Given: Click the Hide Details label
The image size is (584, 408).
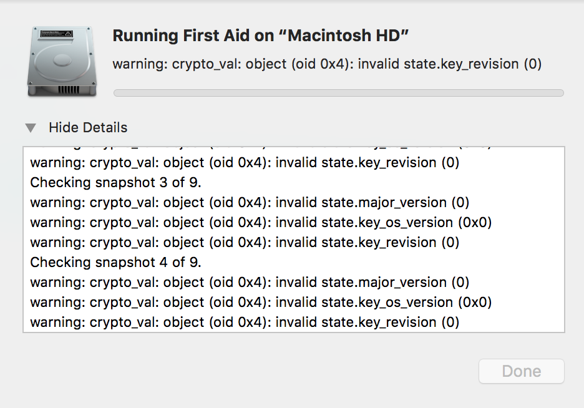Looking at the screenshot, I should pyautogui.click(x=88, y=128).
